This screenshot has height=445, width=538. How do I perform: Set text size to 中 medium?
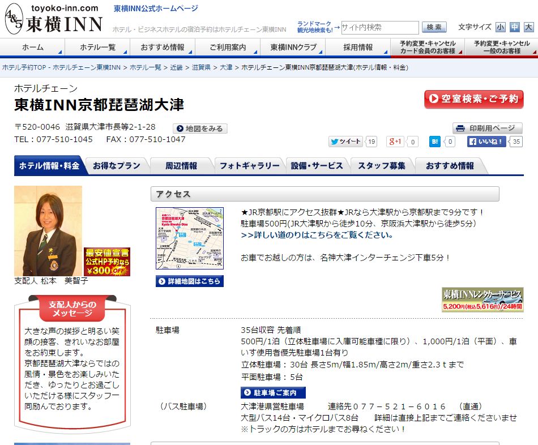point(514,27)
